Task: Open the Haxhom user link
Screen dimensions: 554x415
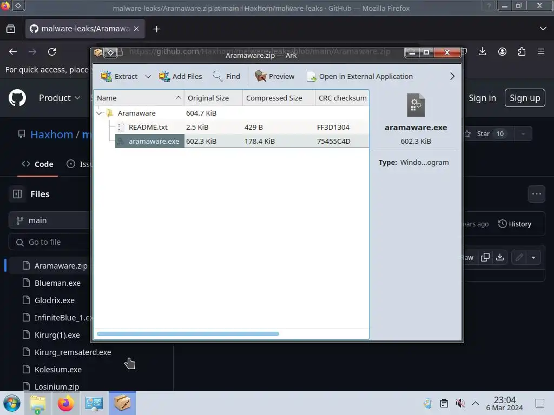Action: tap(51, 135)
